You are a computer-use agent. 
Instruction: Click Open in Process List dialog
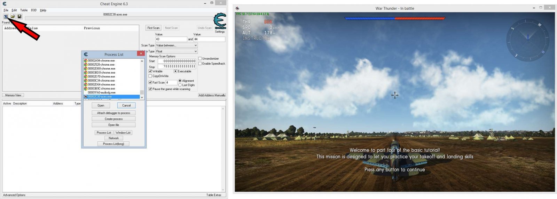(101, 105)
